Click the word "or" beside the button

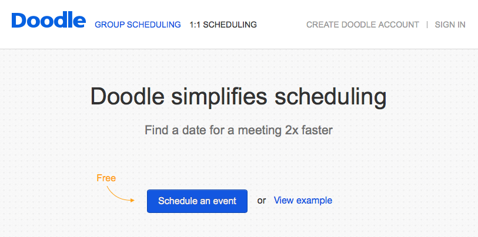(x=262, y=201)
